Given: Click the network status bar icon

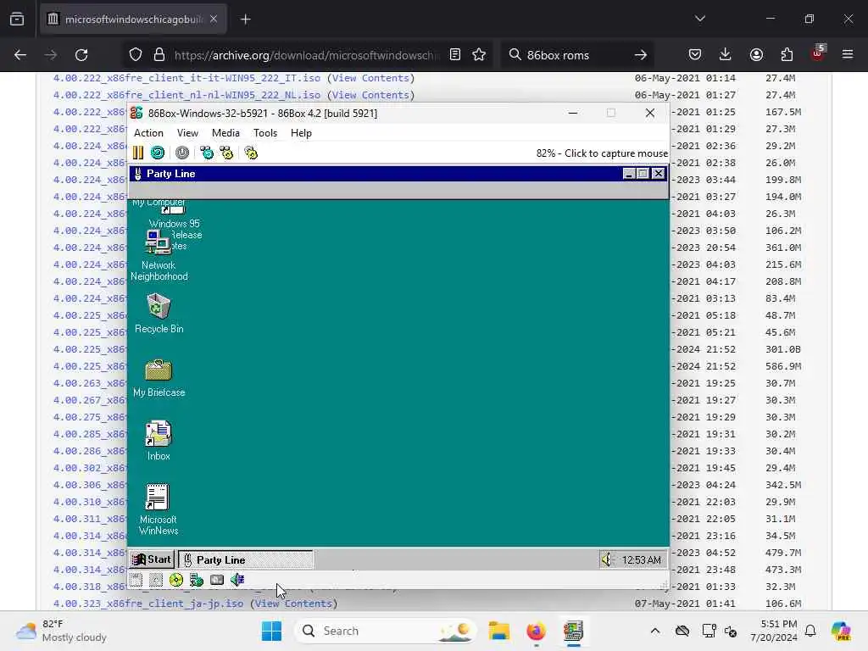Looking at the screenshot, I should (x=197, y=580).
